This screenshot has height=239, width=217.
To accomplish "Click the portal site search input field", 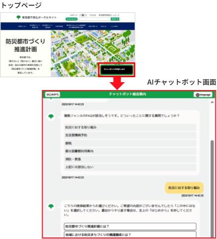I will tap(95, 19).
